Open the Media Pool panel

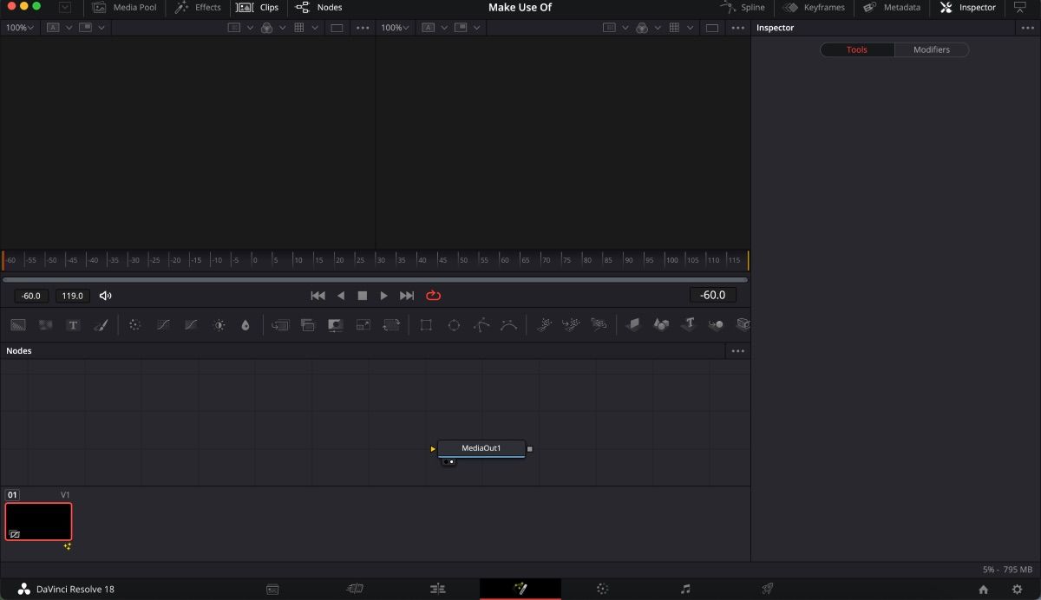[x=124, y=8]
